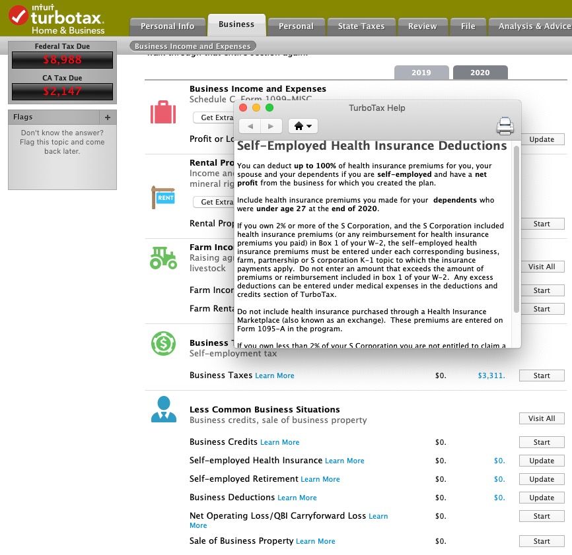Click the Rent sign rental property icon

[163, 197]
